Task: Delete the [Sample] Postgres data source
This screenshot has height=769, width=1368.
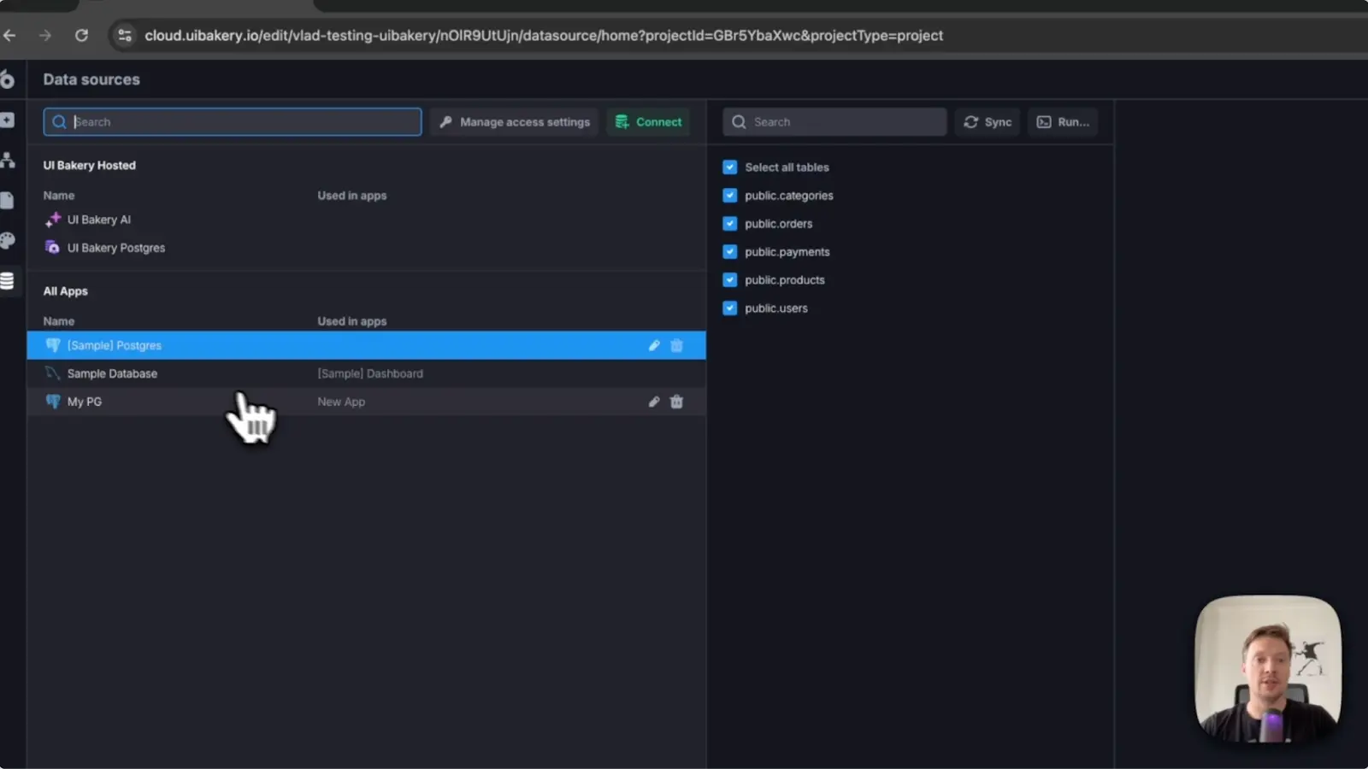Action: (x=676, y=345)
